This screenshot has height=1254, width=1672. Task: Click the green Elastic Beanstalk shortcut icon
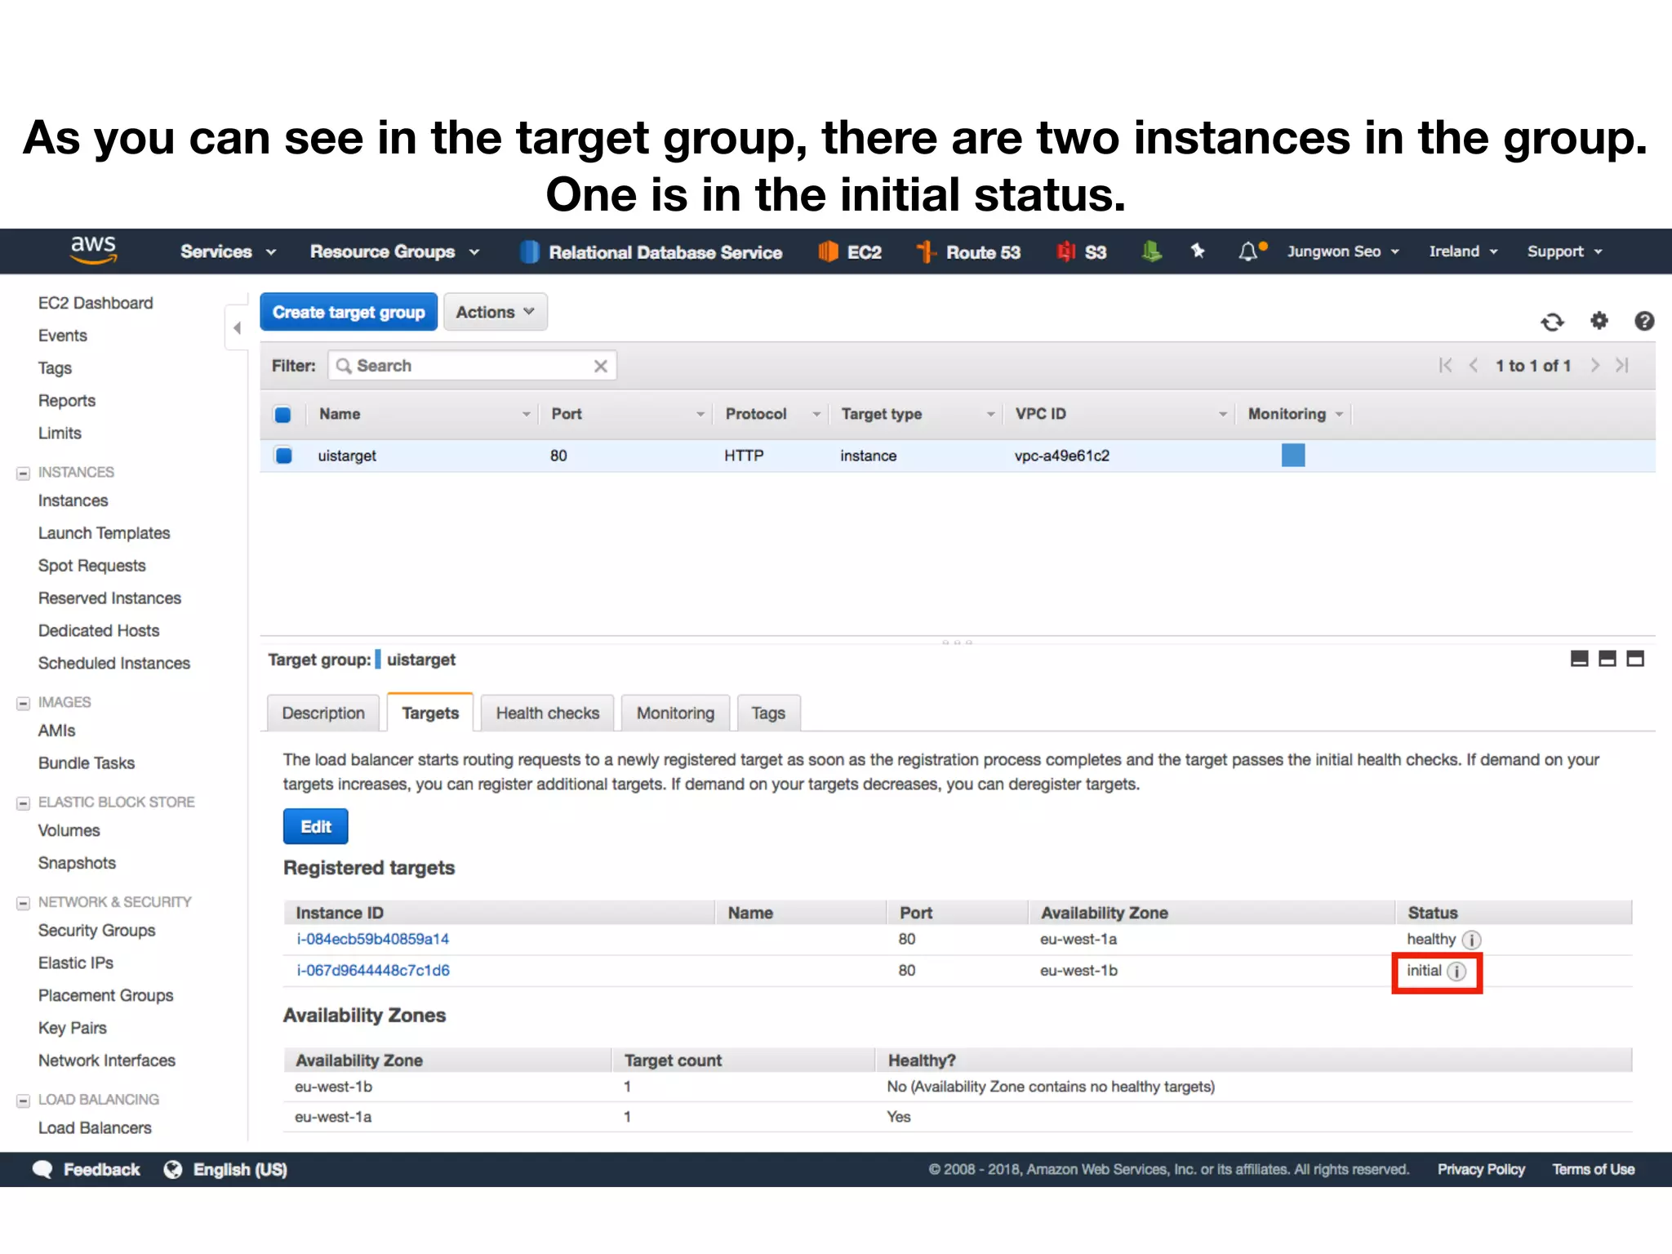[x=1151, y=251]
